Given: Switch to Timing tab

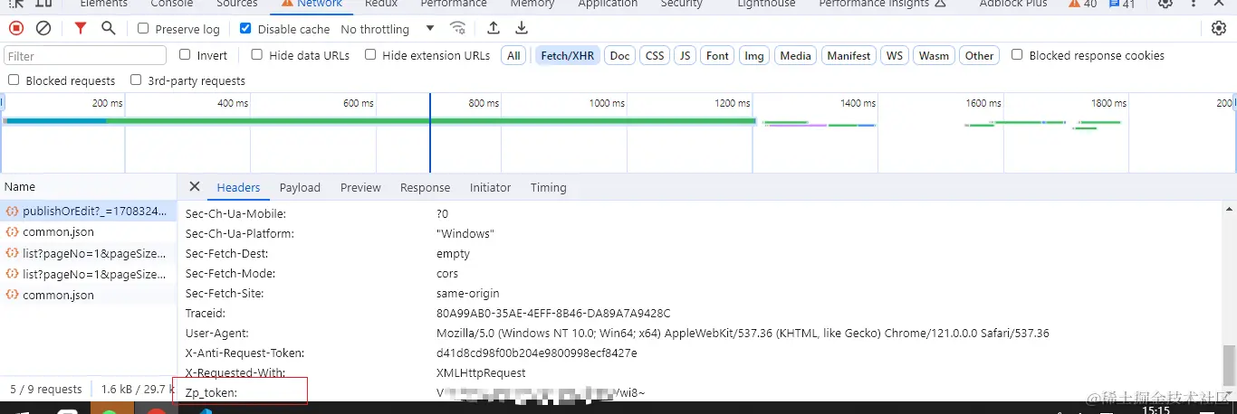Looking at the screenshot, I should click(x=548, y=187).
